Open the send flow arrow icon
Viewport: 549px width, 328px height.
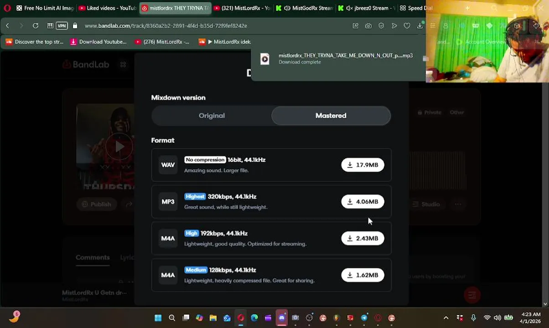point(394,26)
